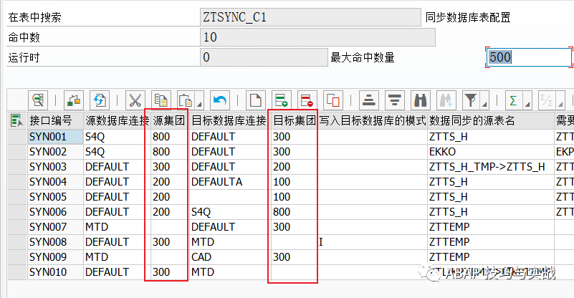Viewport: 574px width, 298px height.
Task: Open the Details icon in grid toolbar
Action: (x=38, y=100)
